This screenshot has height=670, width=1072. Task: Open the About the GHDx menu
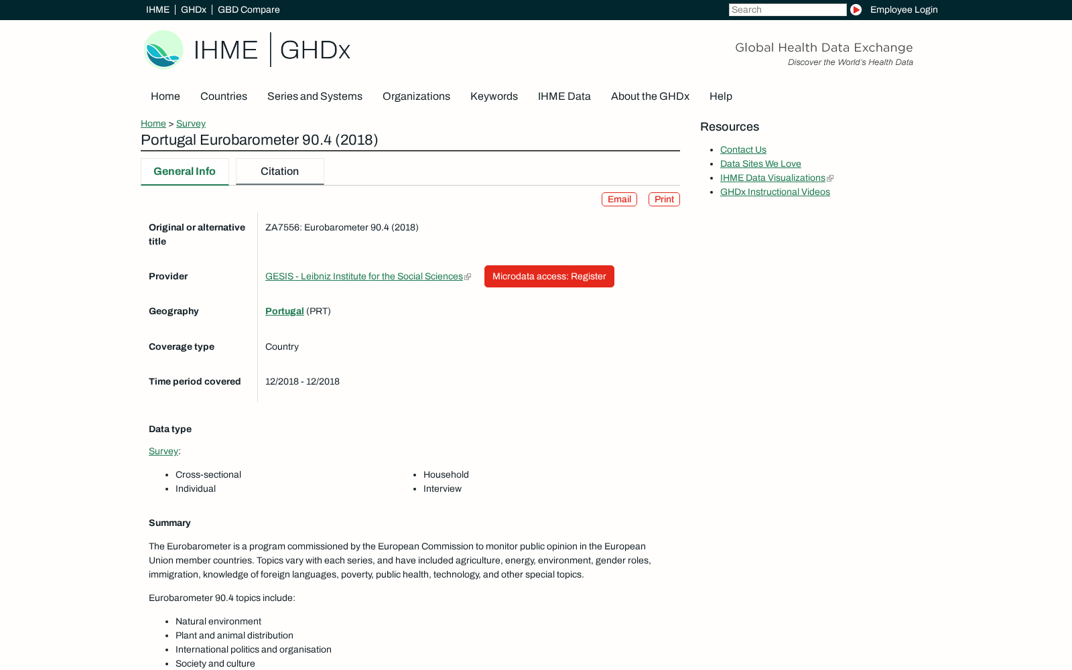tap(650, 96)
